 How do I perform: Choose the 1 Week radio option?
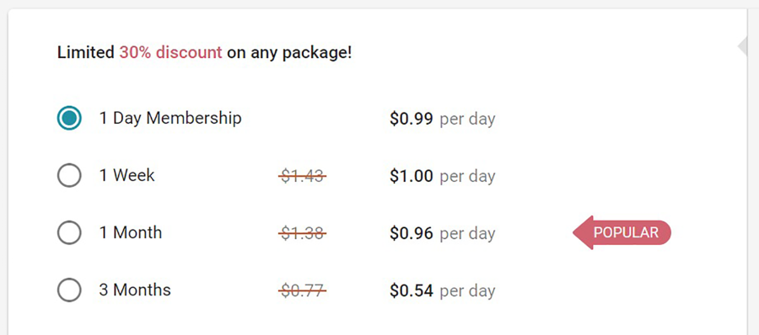[69, 175]
